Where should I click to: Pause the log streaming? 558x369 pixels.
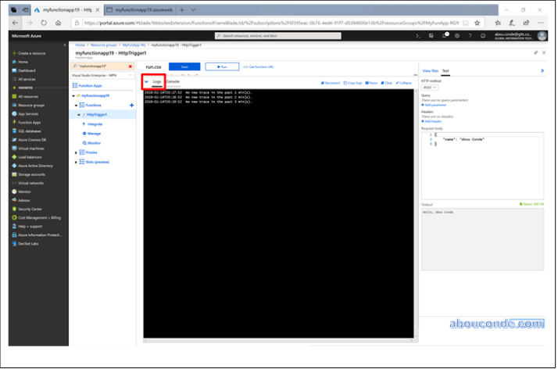(372, 82)
